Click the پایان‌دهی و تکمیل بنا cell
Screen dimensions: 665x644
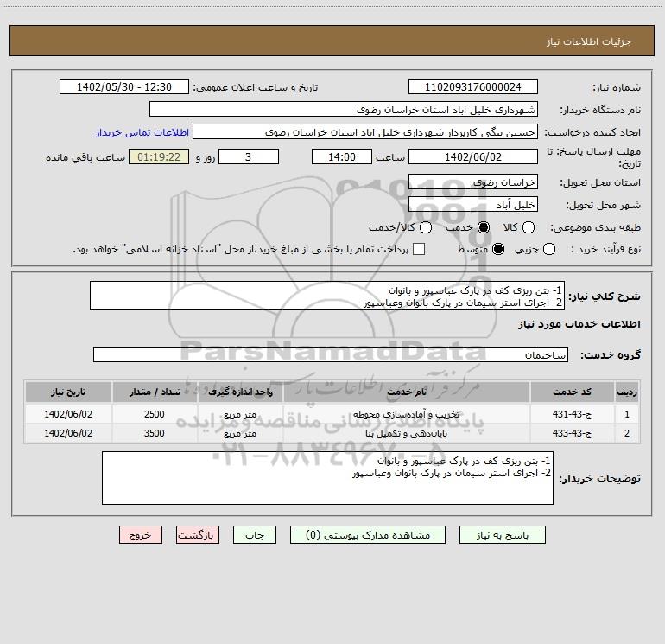click(x=406, y=433)
